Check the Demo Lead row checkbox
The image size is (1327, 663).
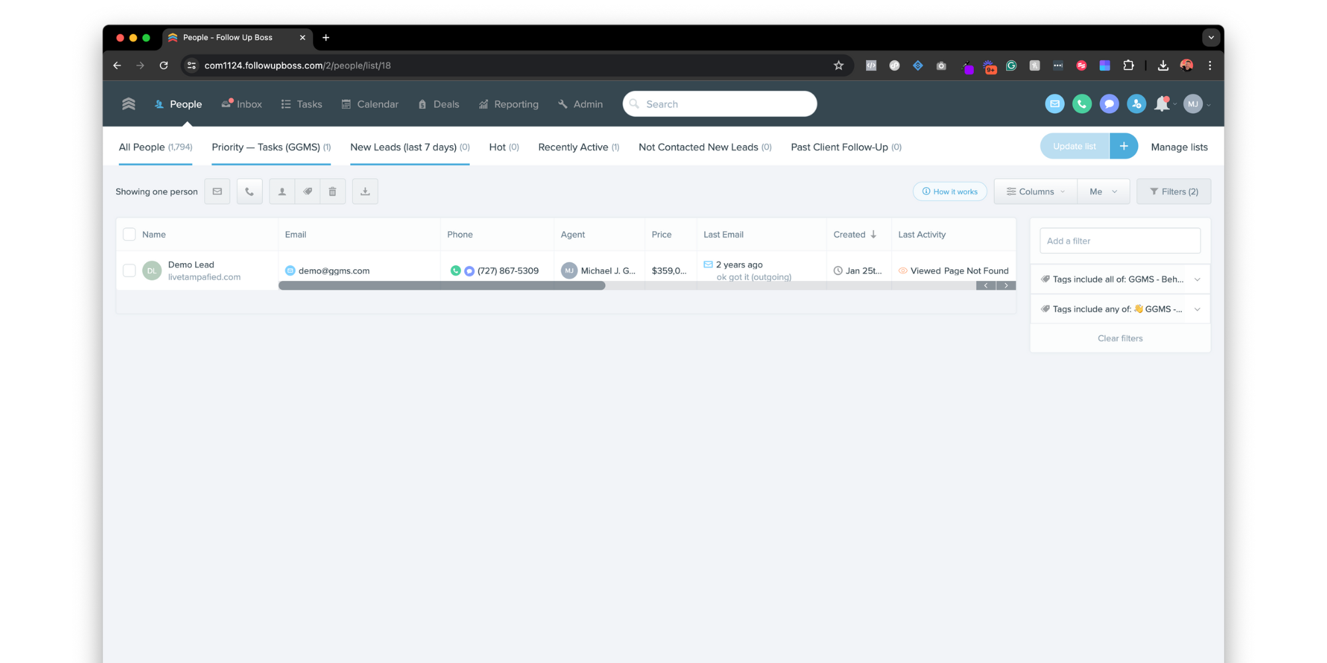click(x=129, y=271)
